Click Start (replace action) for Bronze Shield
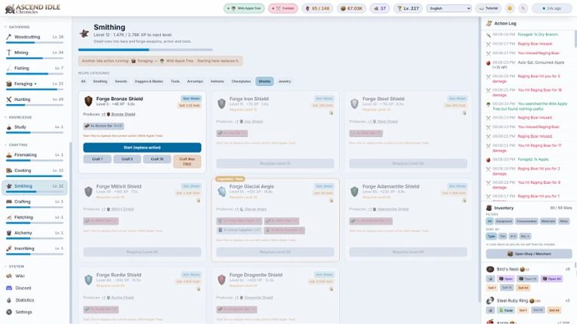The height and width of the screenshot is (324, 577). click(x=142, y=148)
